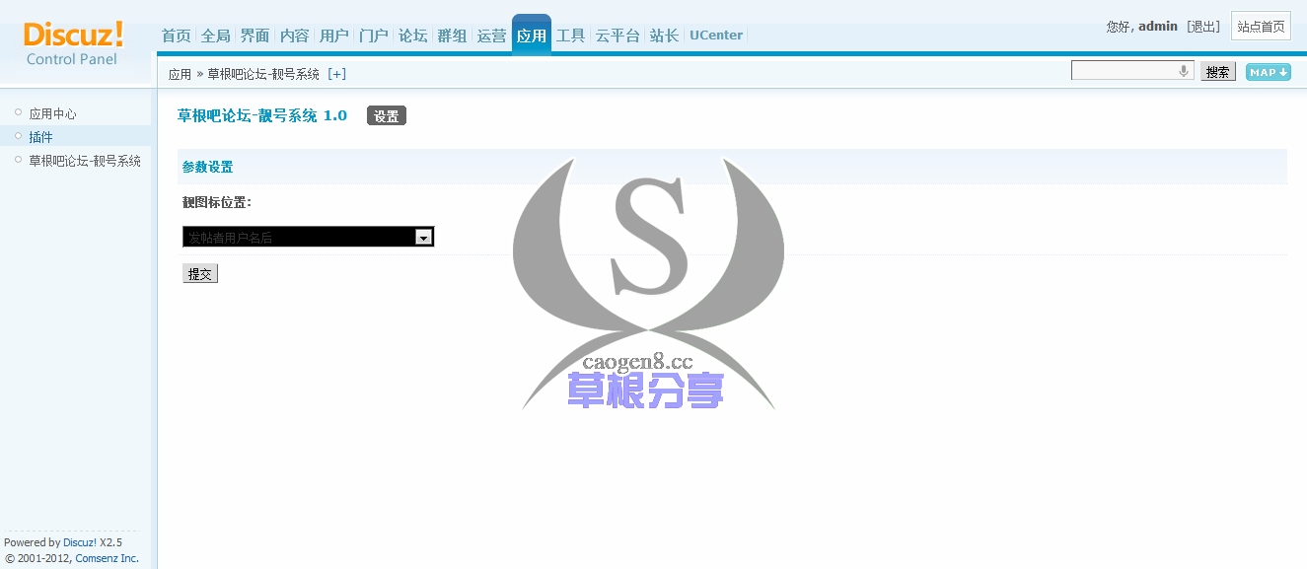The width and height of the screenshot is (1307, 569).
Task: Open 应用中心 in the left sidebar
Action: point(52,113)
